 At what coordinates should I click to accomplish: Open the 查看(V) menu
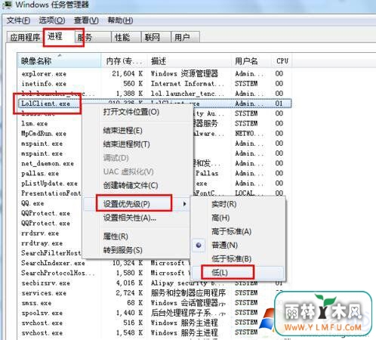tap(86, 20)
